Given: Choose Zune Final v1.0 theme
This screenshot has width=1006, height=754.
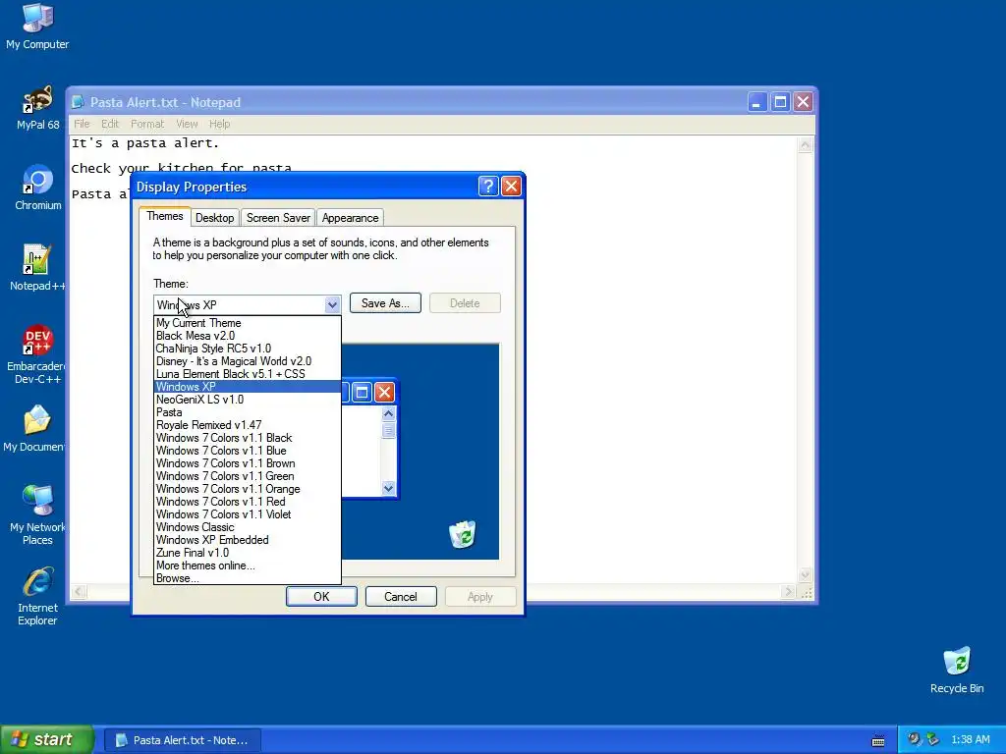Looking at the screenshot, I should [248, 553].
